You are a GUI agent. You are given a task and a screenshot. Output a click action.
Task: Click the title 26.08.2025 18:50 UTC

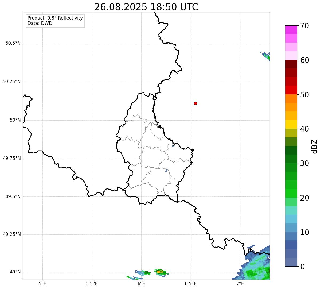[x=146, y=7]
